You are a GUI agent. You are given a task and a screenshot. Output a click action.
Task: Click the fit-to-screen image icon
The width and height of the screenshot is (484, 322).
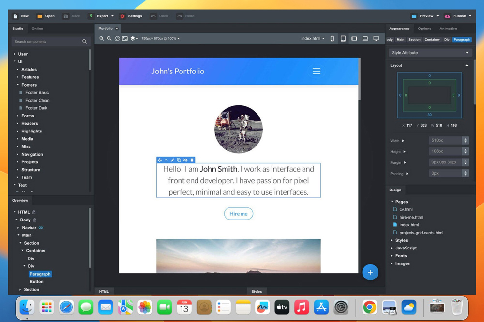click(x=125, y=39)
